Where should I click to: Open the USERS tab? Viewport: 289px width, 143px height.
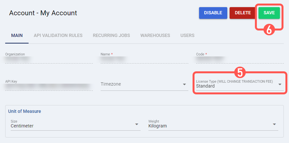tap(187, 35)
